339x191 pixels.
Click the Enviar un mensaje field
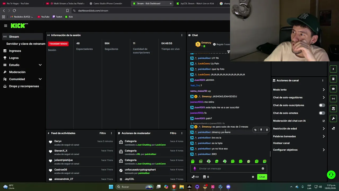[x=229, y=168]
